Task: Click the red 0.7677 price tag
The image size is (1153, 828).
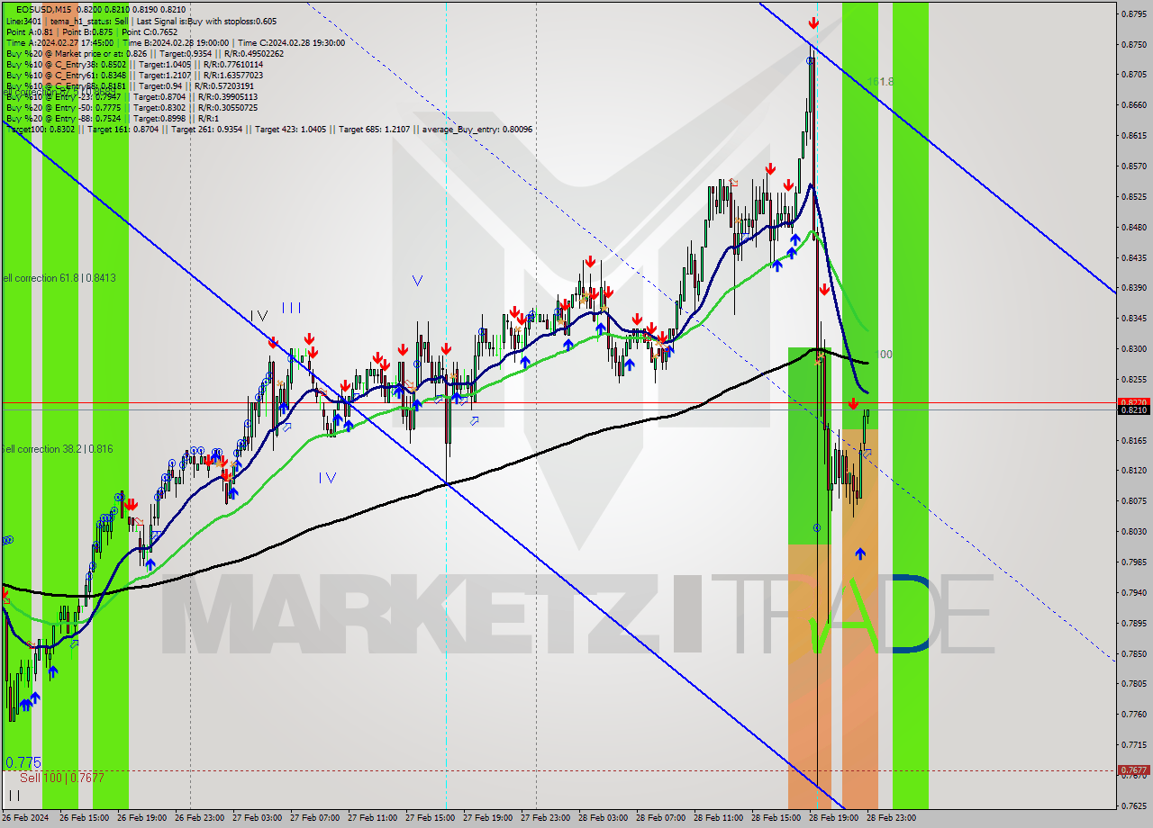Action: [x=1132, y=770]
